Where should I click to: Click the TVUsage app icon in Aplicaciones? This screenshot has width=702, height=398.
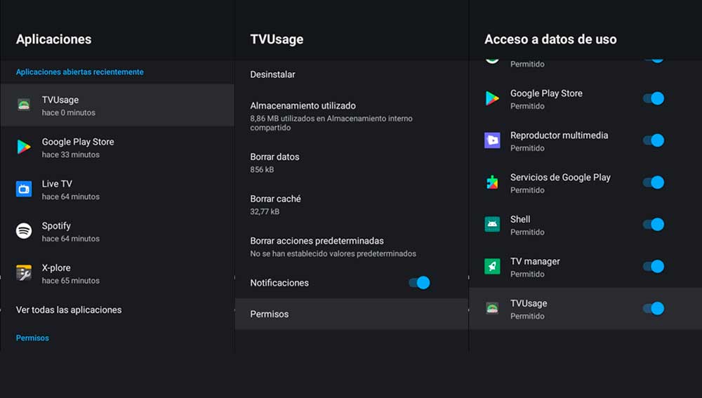click(24, 105)
